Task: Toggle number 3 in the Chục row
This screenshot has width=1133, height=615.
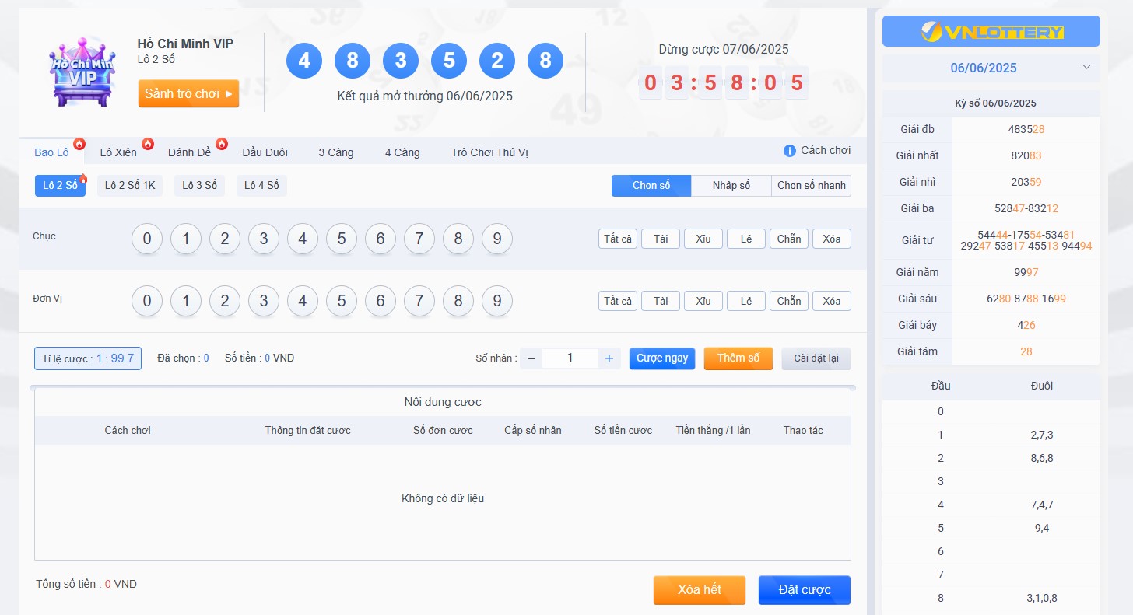Action: 264,239
